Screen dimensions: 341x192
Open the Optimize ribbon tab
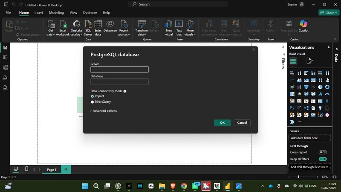[x=90, y=13]
